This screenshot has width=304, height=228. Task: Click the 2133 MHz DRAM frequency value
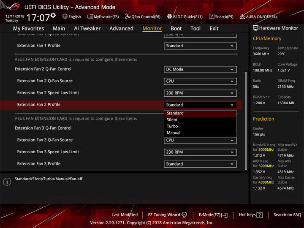pyautogui.click(x=285, y=87)
